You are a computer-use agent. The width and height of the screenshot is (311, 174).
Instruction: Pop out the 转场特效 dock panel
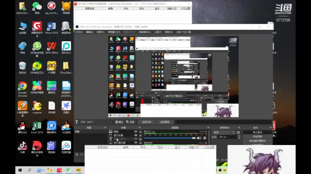tap(239, 128)
